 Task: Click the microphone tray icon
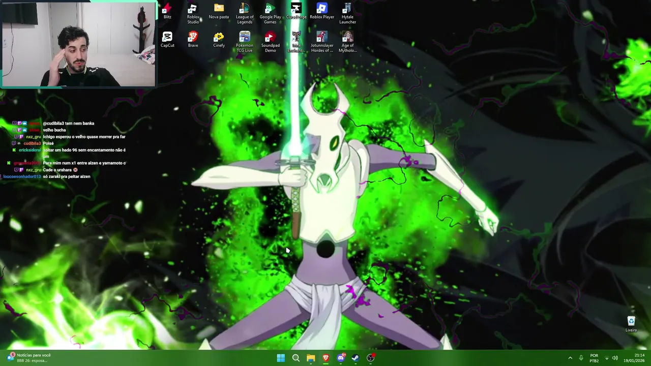(x=581, y=358)
